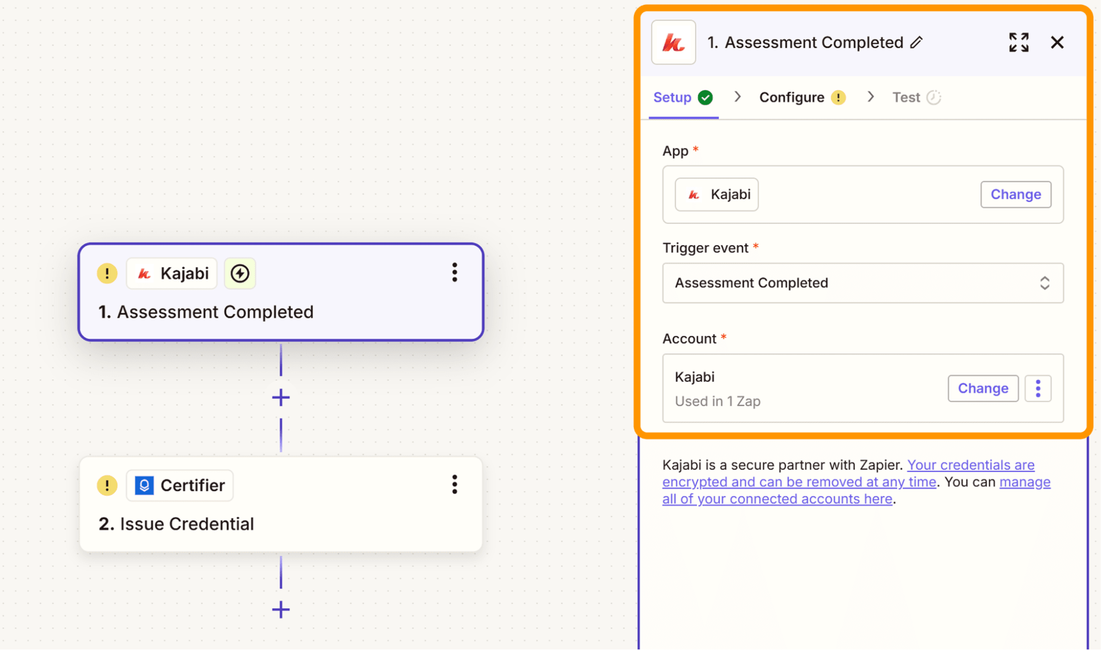Click the chevron between Setup and Configure
This screenshot has width=1101, height=650.
coord(737,97)
